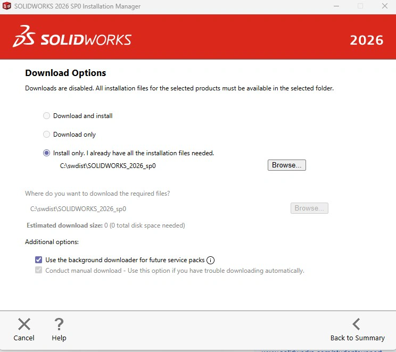Screen dimensions: 396x352
Task: Go Back to Summary
Action: (x=357, y=330)
